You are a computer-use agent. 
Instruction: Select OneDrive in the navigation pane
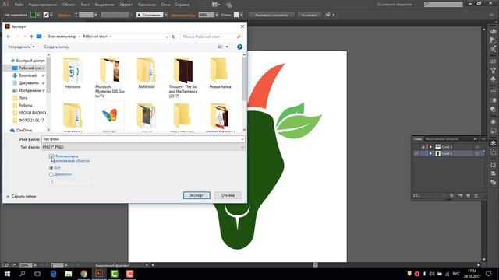click(24, 130)
